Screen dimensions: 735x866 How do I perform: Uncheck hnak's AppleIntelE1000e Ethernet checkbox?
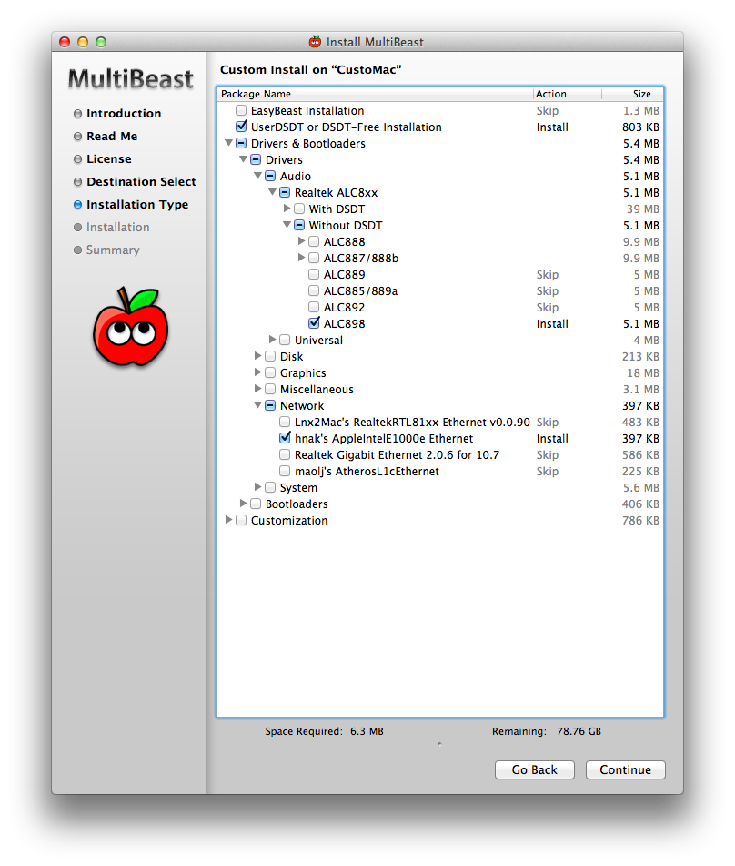click(x=285, y=438)
